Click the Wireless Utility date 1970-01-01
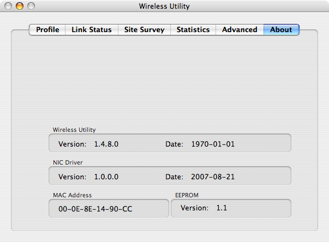 pyautogui.click(x=213, y=144)
